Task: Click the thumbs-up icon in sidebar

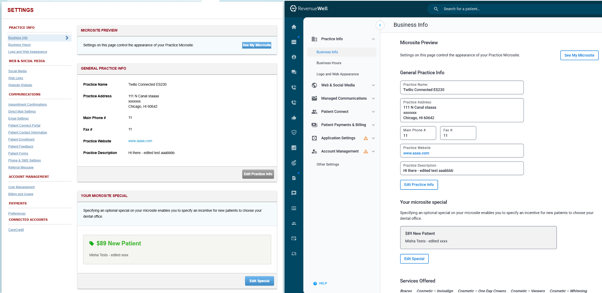Action: click(294, 118)
